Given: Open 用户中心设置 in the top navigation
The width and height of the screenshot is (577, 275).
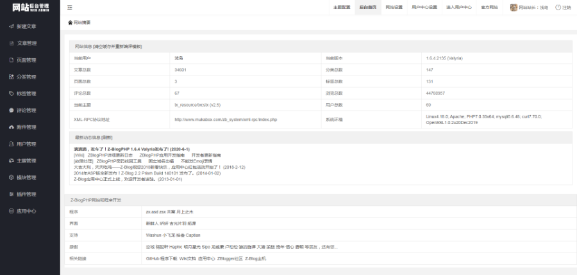Looking at the screenshot, I should tap(424, 8).
